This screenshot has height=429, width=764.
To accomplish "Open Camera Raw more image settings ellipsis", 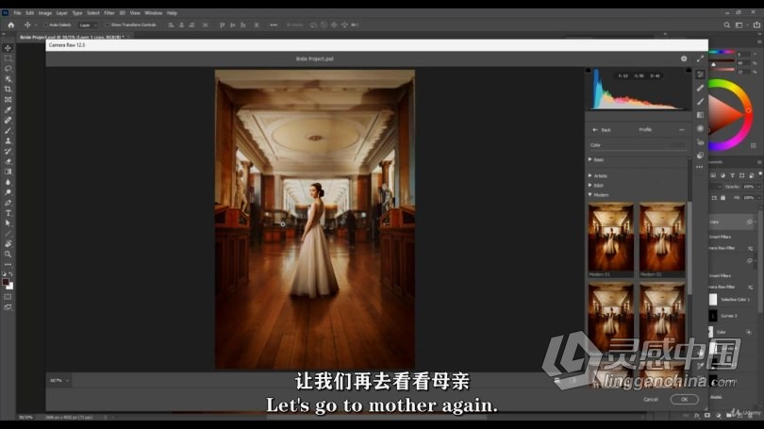I will [700, 167].
